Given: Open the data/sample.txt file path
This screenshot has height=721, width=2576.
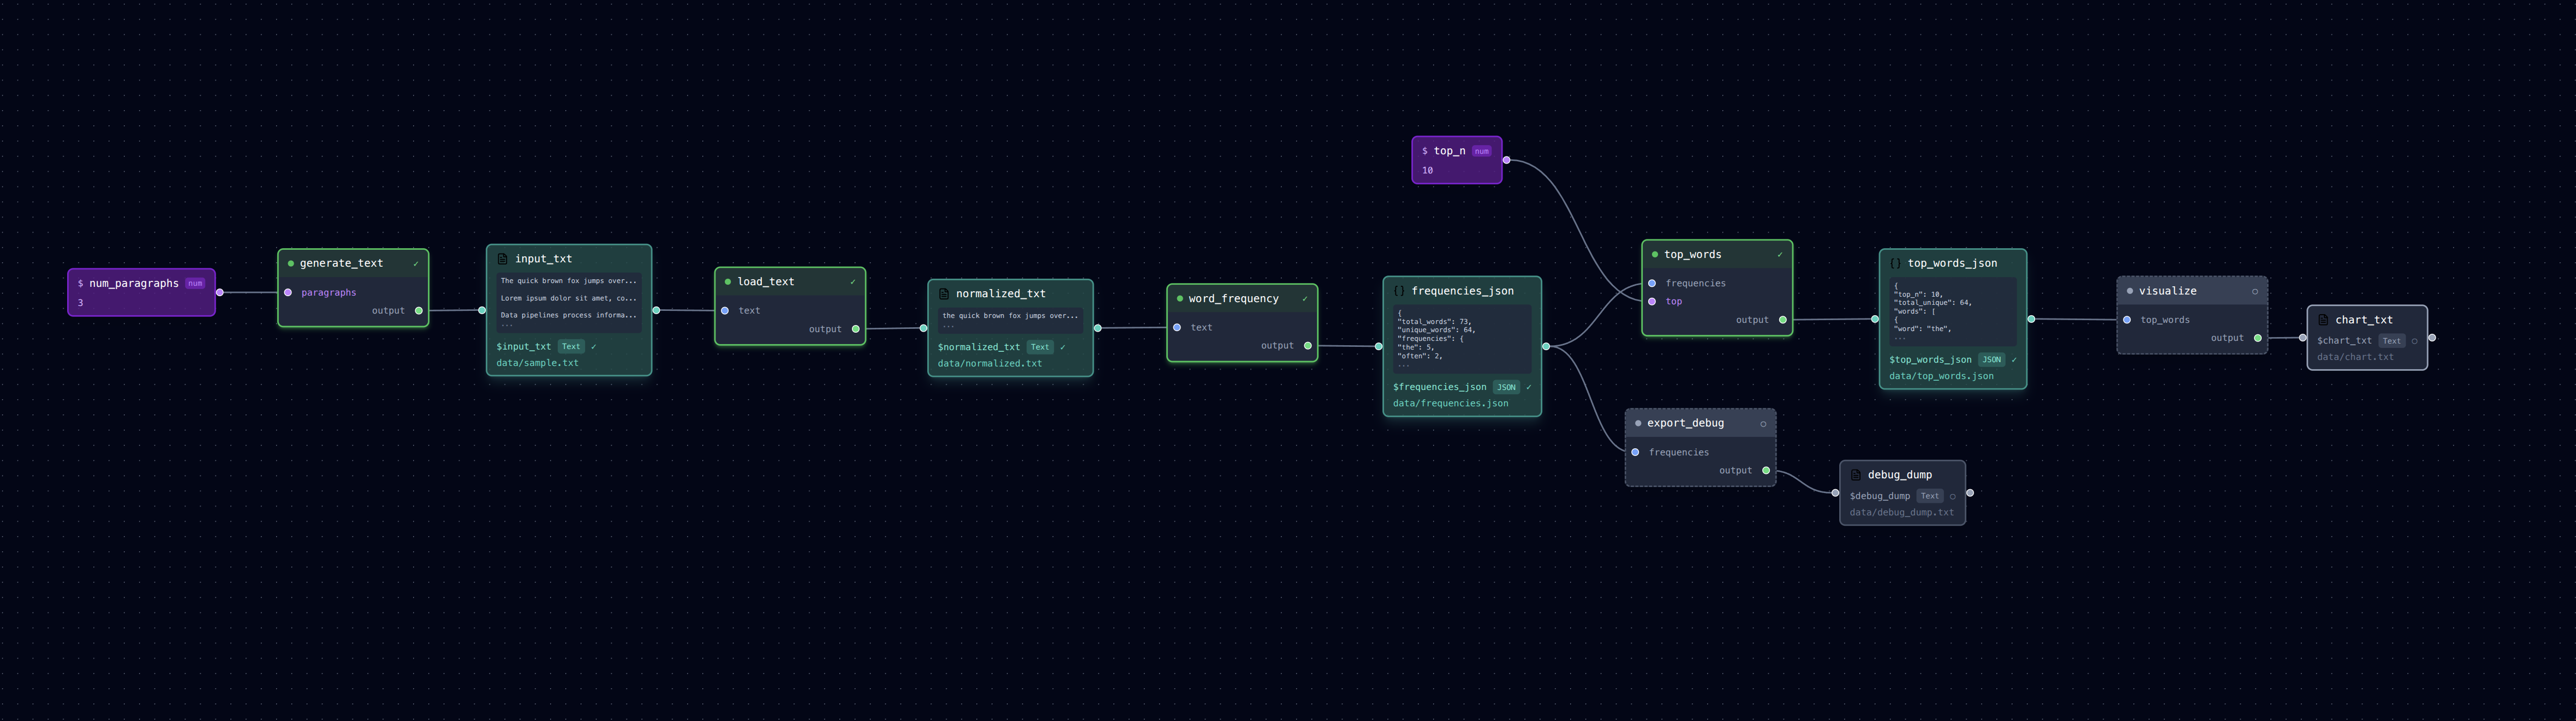Looking at the screenshot, I should [x=537, y=363].
